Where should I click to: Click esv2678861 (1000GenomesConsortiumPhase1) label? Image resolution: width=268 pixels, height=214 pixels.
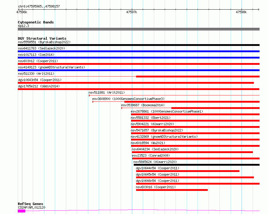167,111
